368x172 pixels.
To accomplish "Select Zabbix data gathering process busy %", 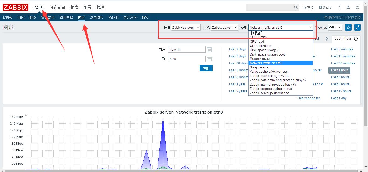I will pos(280,80).
